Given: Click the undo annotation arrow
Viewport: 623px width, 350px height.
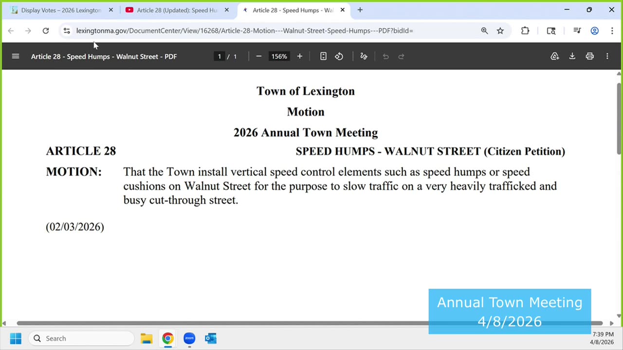Looking at the screenshot, I should point(385,56).
